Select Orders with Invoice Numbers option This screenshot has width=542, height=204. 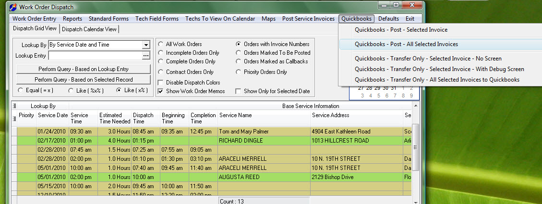click(x=238, y=44)
